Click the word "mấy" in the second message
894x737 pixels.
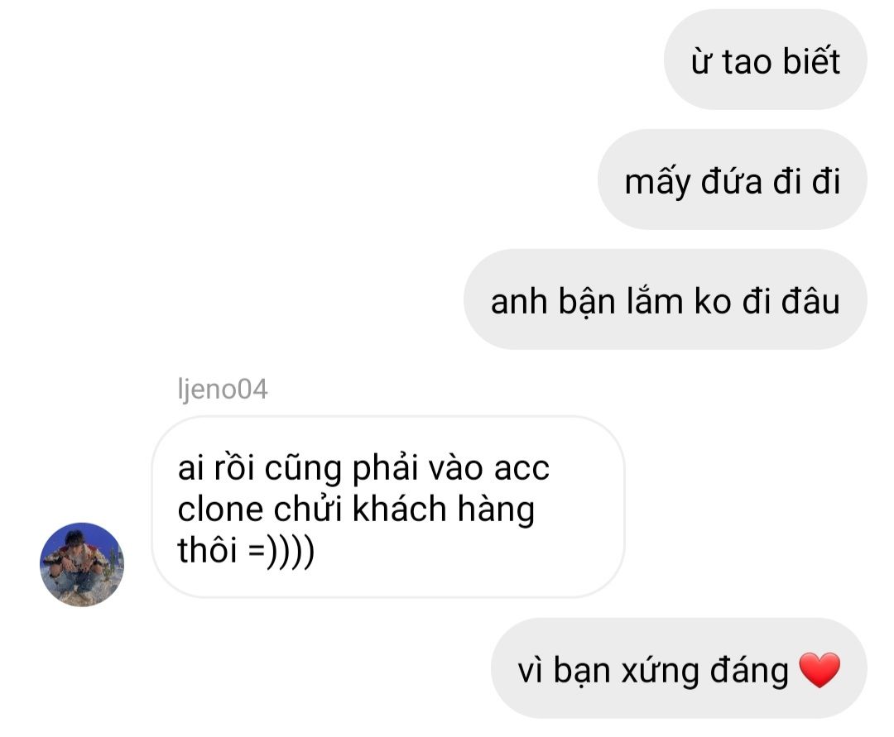657,182
